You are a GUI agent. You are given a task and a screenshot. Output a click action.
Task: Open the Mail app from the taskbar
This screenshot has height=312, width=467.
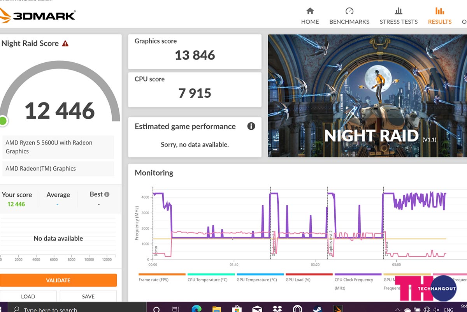coord(257,310)
